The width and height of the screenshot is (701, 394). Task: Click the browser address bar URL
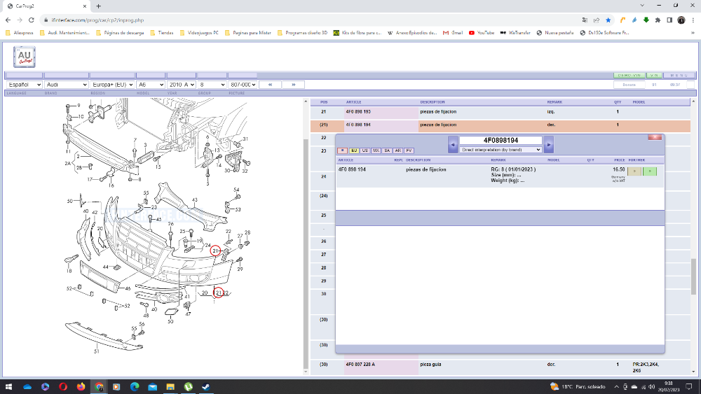tap(97, 20)
